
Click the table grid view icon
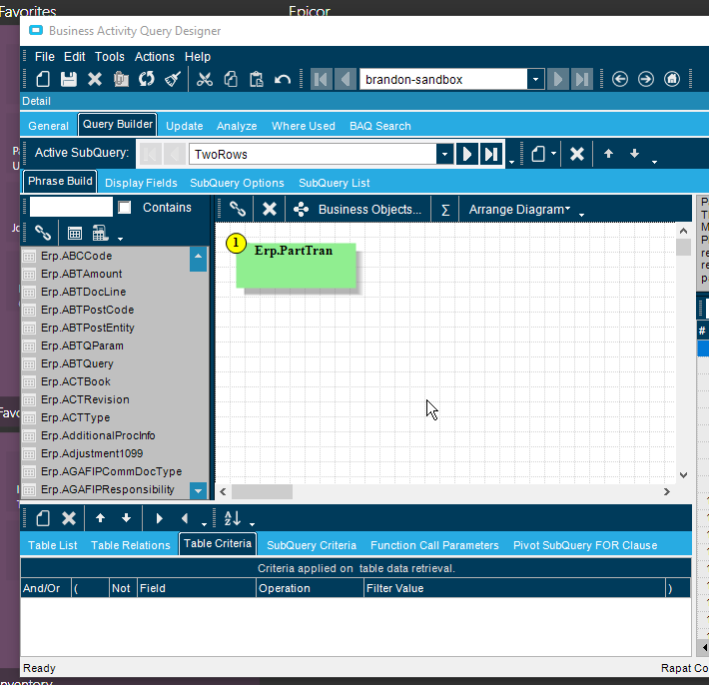[75, 234]
